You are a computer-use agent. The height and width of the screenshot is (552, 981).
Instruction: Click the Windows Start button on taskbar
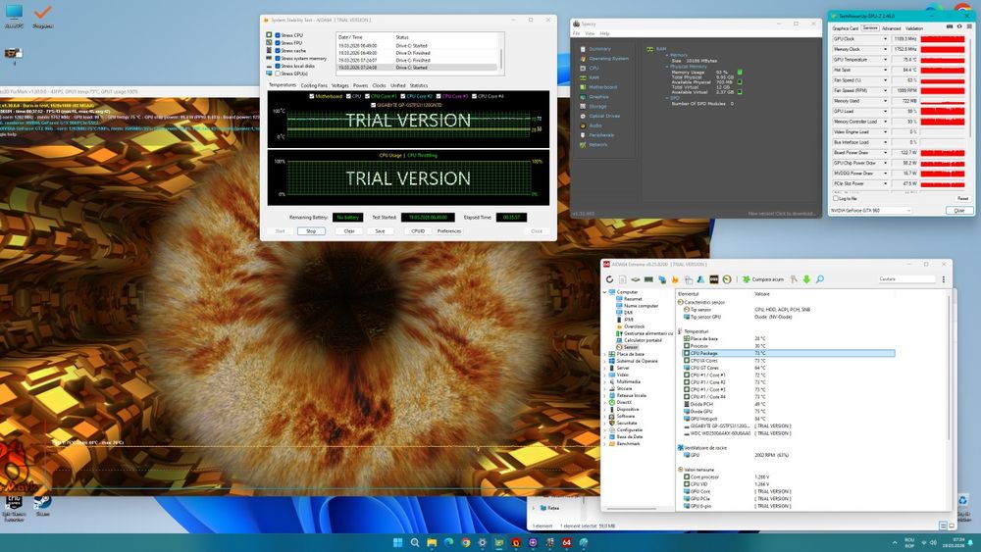point(397,542)
